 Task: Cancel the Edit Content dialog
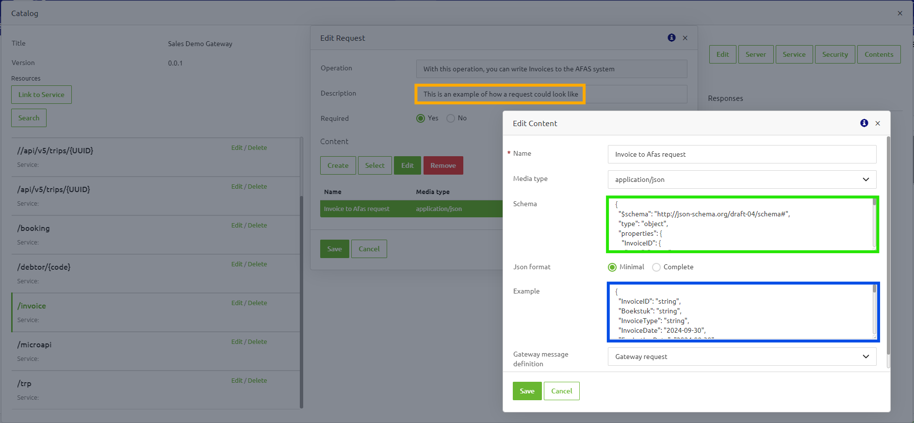[562, 391]
